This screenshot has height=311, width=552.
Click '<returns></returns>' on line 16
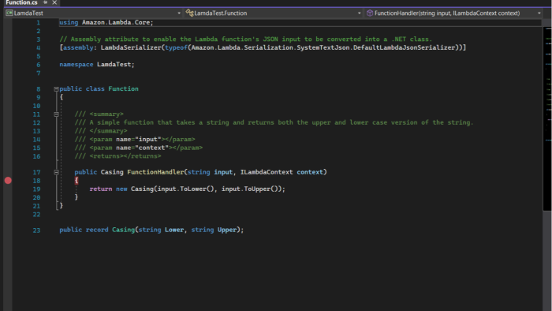[125, 156]
